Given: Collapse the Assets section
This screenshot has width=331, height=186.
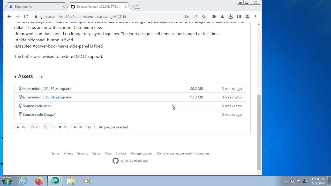Looking at the screenshot, I should (24, 76).
